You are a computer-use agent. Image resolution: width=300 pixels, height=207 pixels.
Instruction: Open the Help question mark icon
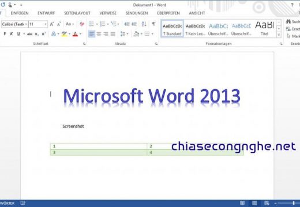(x=292, y=5)
